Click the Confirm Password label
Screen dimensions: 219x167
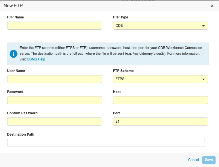coord(22,113)
